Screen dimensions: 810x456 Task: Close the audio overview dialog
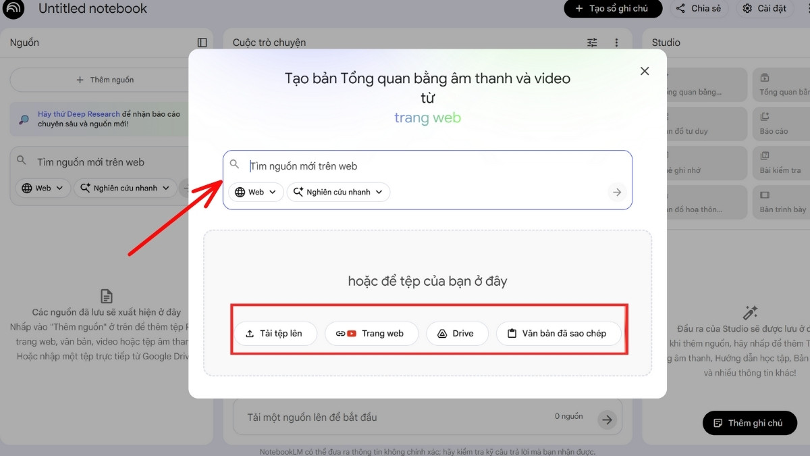pyautogui.click(x=645, y=70)
